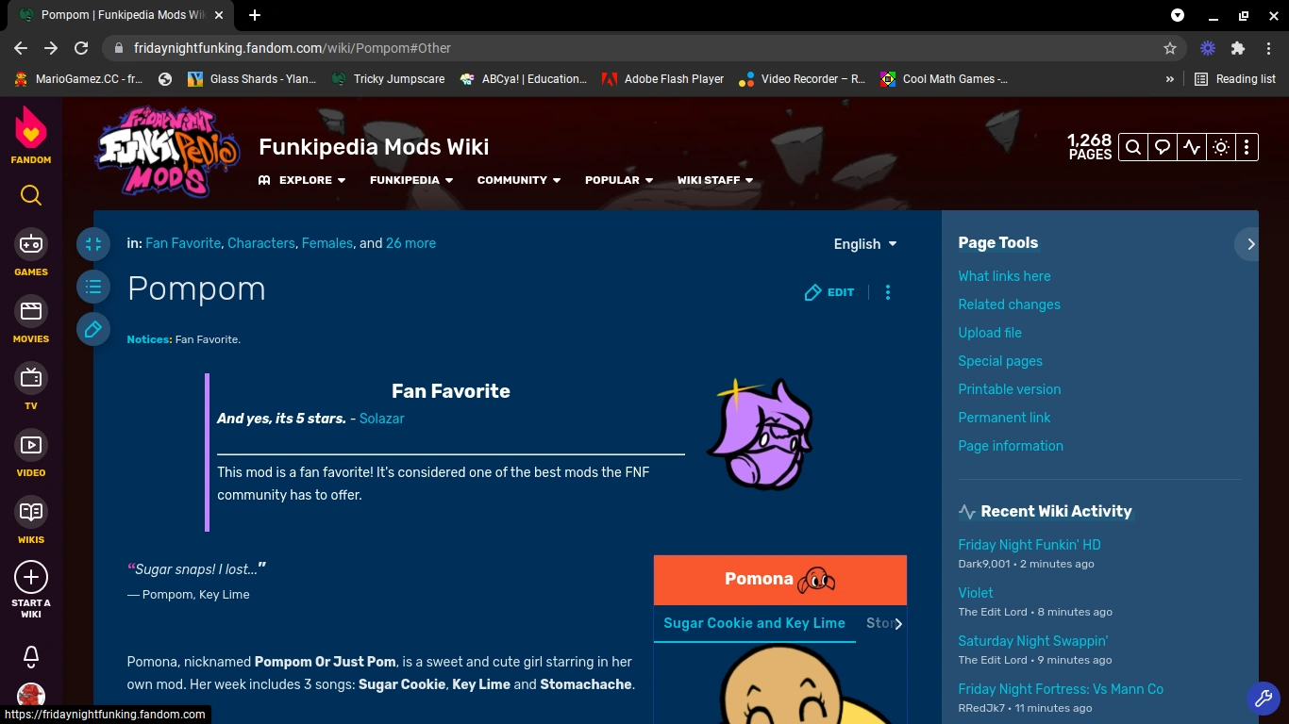Open the Tricky Jumpscare bookmark

[x=388, y=79]
